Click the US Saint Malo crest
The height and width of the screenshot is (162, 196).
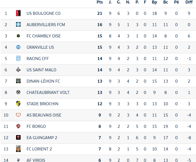click(18, 70)
